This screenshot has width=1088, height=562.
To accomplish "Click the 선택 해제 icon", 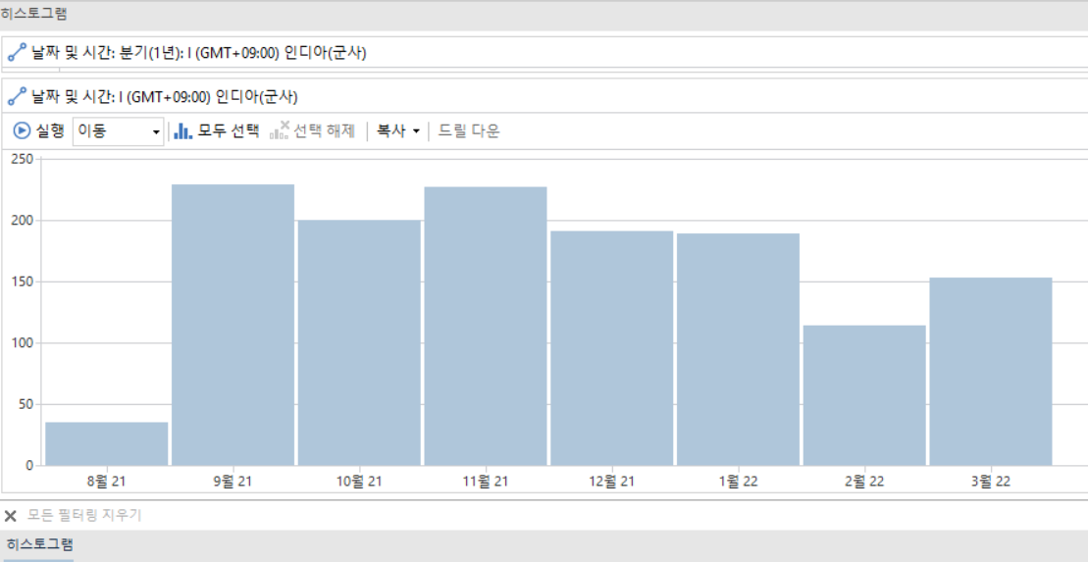I will click(x=279, y=130).
